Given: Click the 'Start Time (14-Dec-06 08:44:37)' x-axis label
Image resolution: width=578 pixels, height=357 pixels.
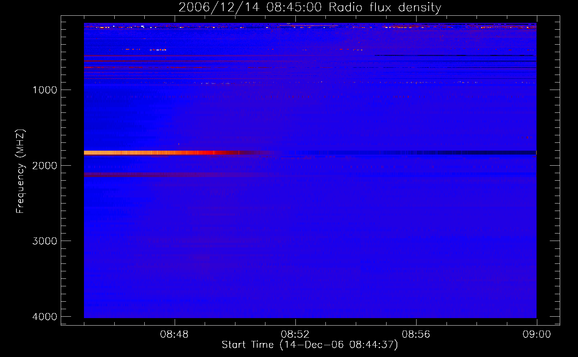Looking at the screenshot, I should [310, 345].
